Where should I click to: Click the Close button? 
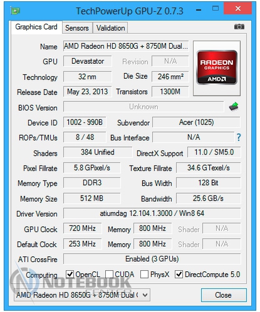click(x=224, y=295)
